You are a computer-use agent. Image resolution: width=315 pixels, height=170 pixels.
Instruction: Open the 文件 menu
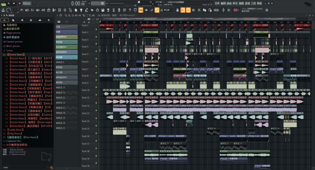[217, 4]
